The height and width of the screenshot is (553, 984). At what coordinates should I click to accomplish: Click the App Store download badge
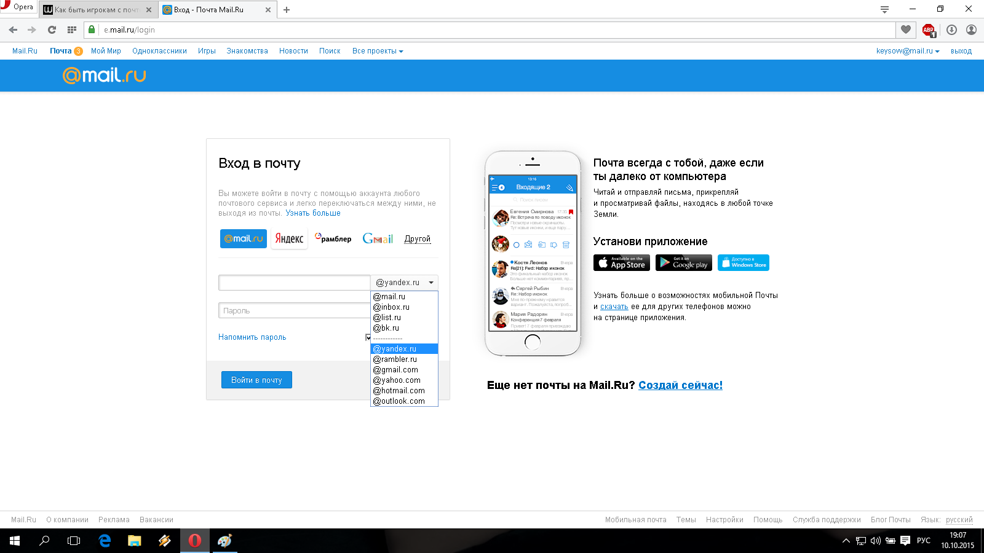tap(622, 262)
